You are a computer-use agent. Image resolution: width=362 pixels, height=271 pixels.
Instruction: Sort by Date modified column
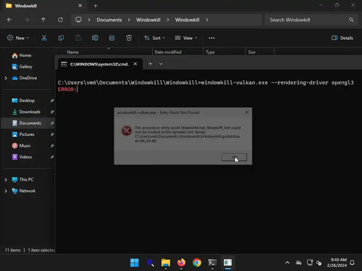178,52
